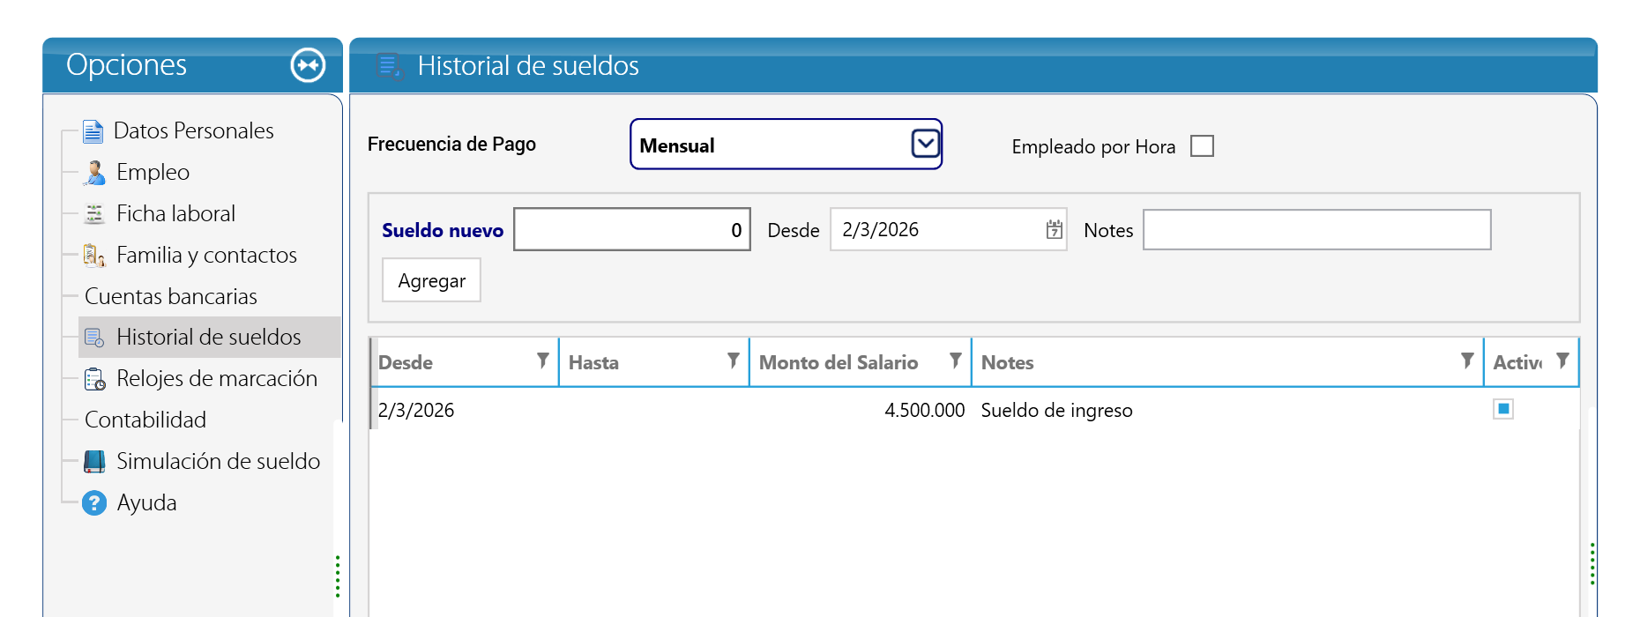Filter the Notes column
The width and height of the screenshot is (1640, 617).
pos(1467,361)
